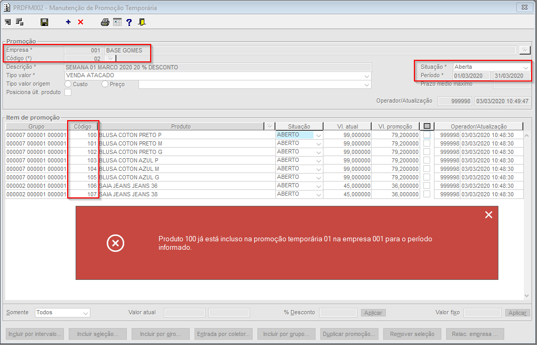This screenshot has width=537, height=345.
Task: Open the Tipo valor origem dropdown
Action: [x=366, y=84]
